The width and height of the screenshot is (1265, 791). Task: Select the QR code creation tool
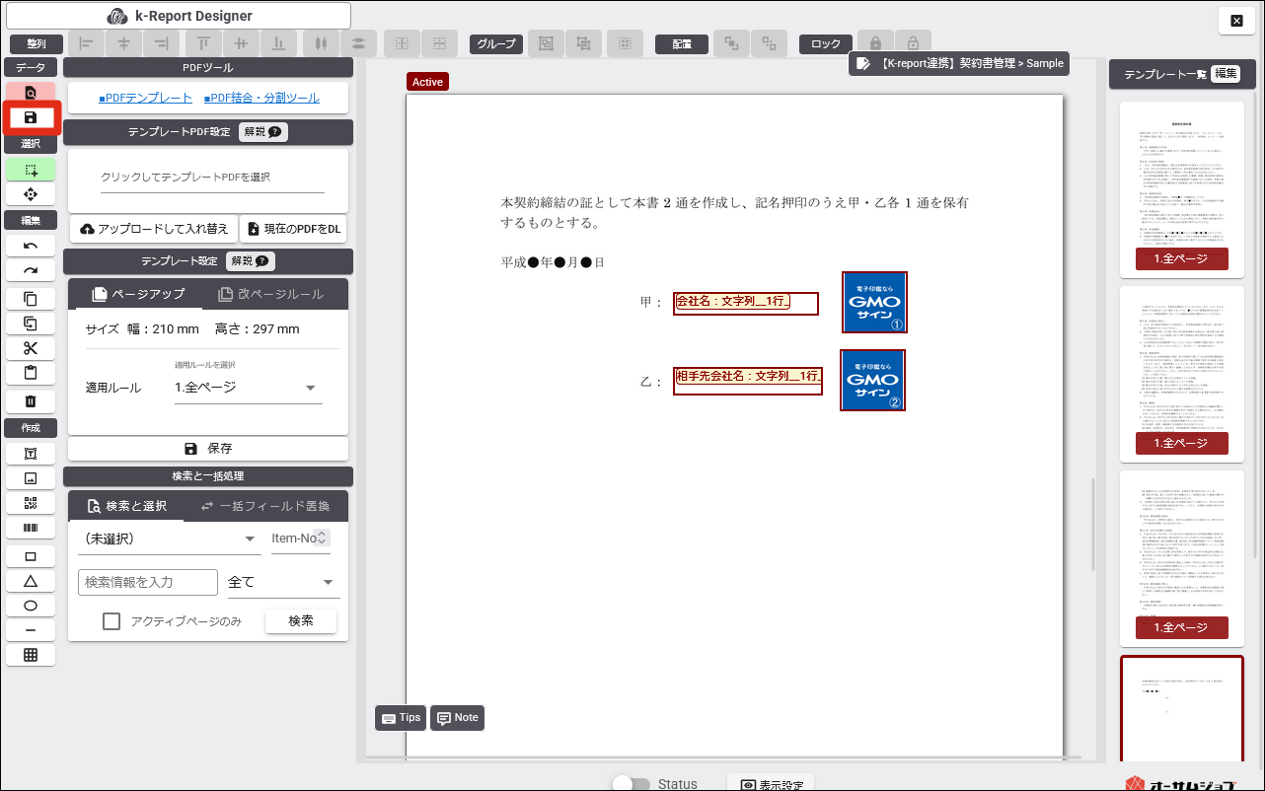(x=31, y=503)
